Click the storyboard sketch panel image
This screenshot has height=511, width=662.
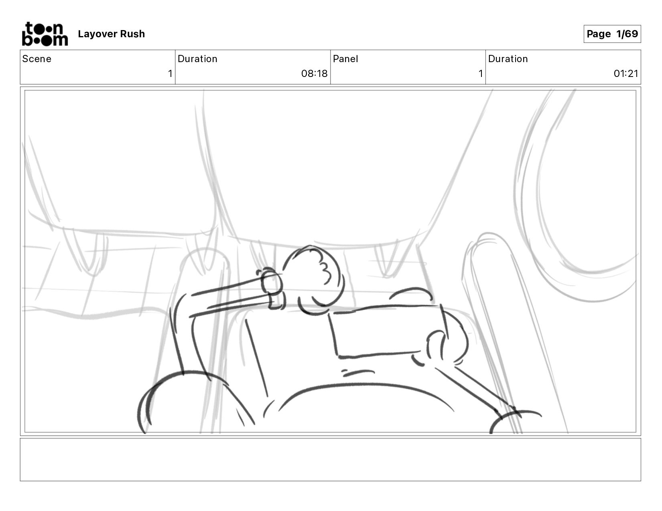(x=330, y=261)
